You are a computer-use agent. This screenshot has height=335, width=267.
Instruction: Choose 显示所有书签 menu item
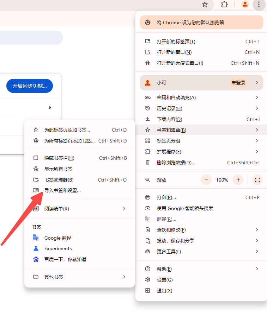click(x=80, y=169)
